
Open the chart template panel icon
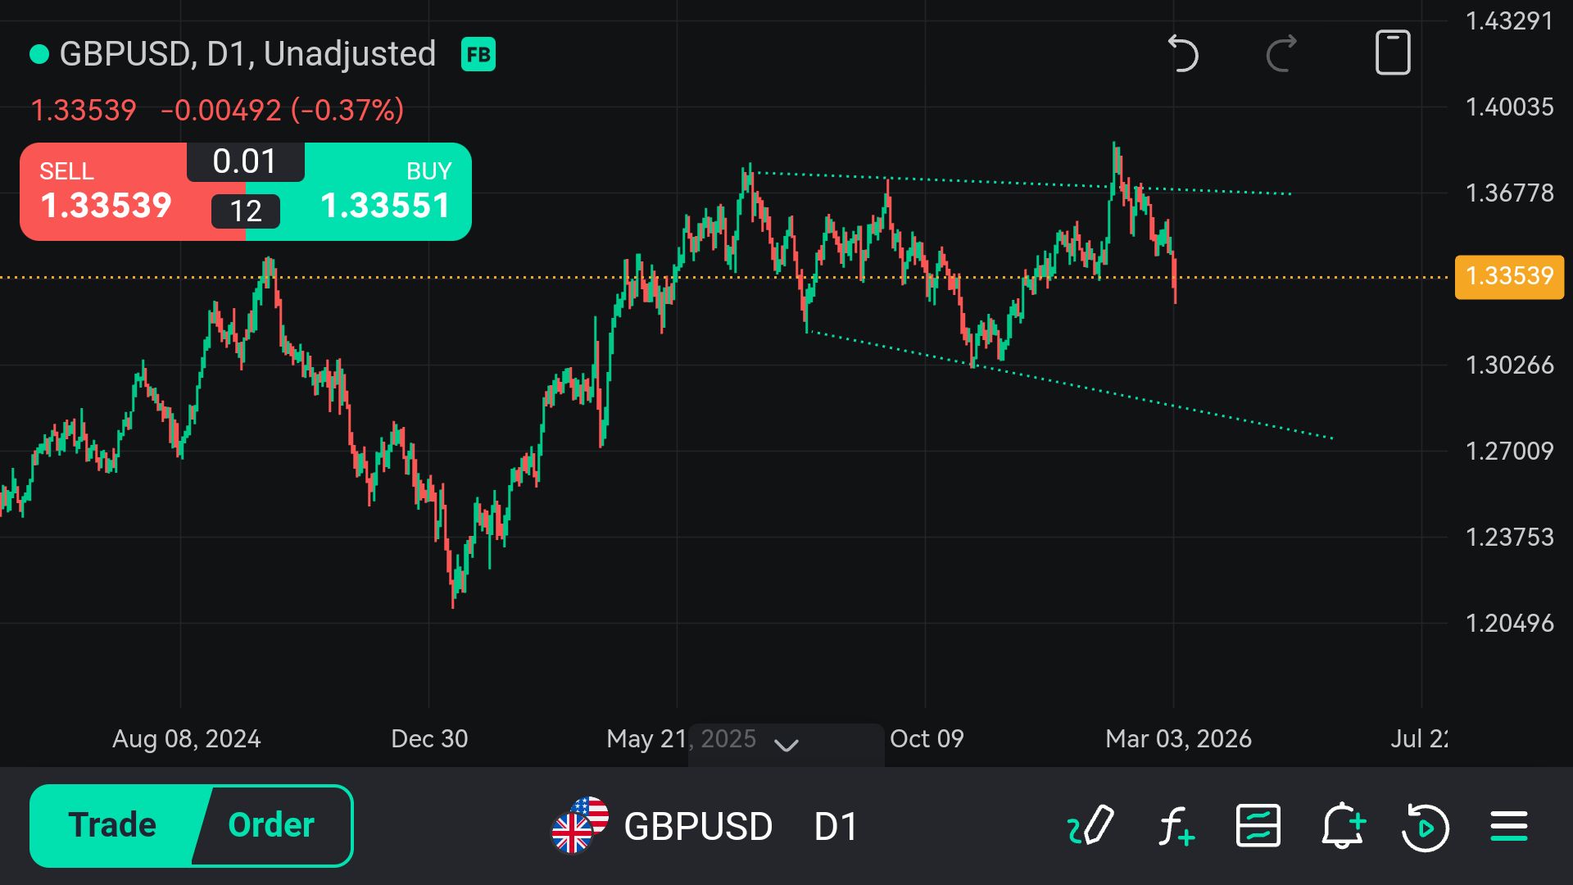point(1258,825)
